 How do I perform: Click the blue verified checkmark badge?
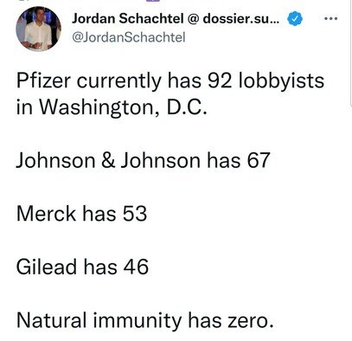pos(295,19)
